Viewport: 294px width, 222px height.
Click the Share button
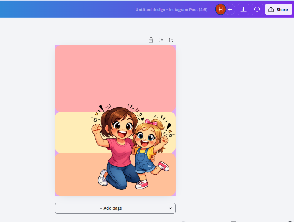click(278, 10)
